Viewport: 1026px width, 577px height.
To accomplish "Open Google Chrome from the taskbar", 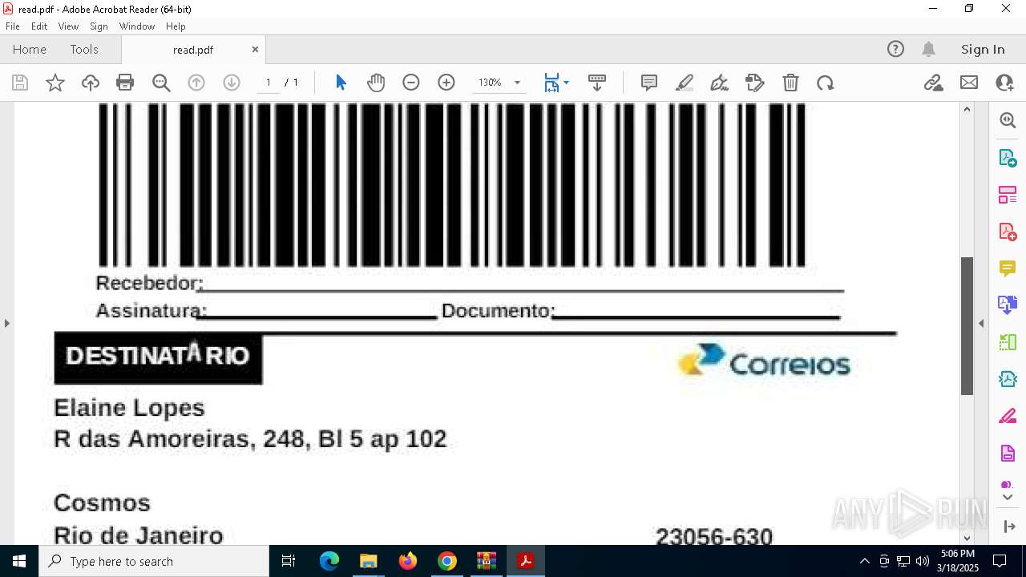I will [x=447, y=561].
